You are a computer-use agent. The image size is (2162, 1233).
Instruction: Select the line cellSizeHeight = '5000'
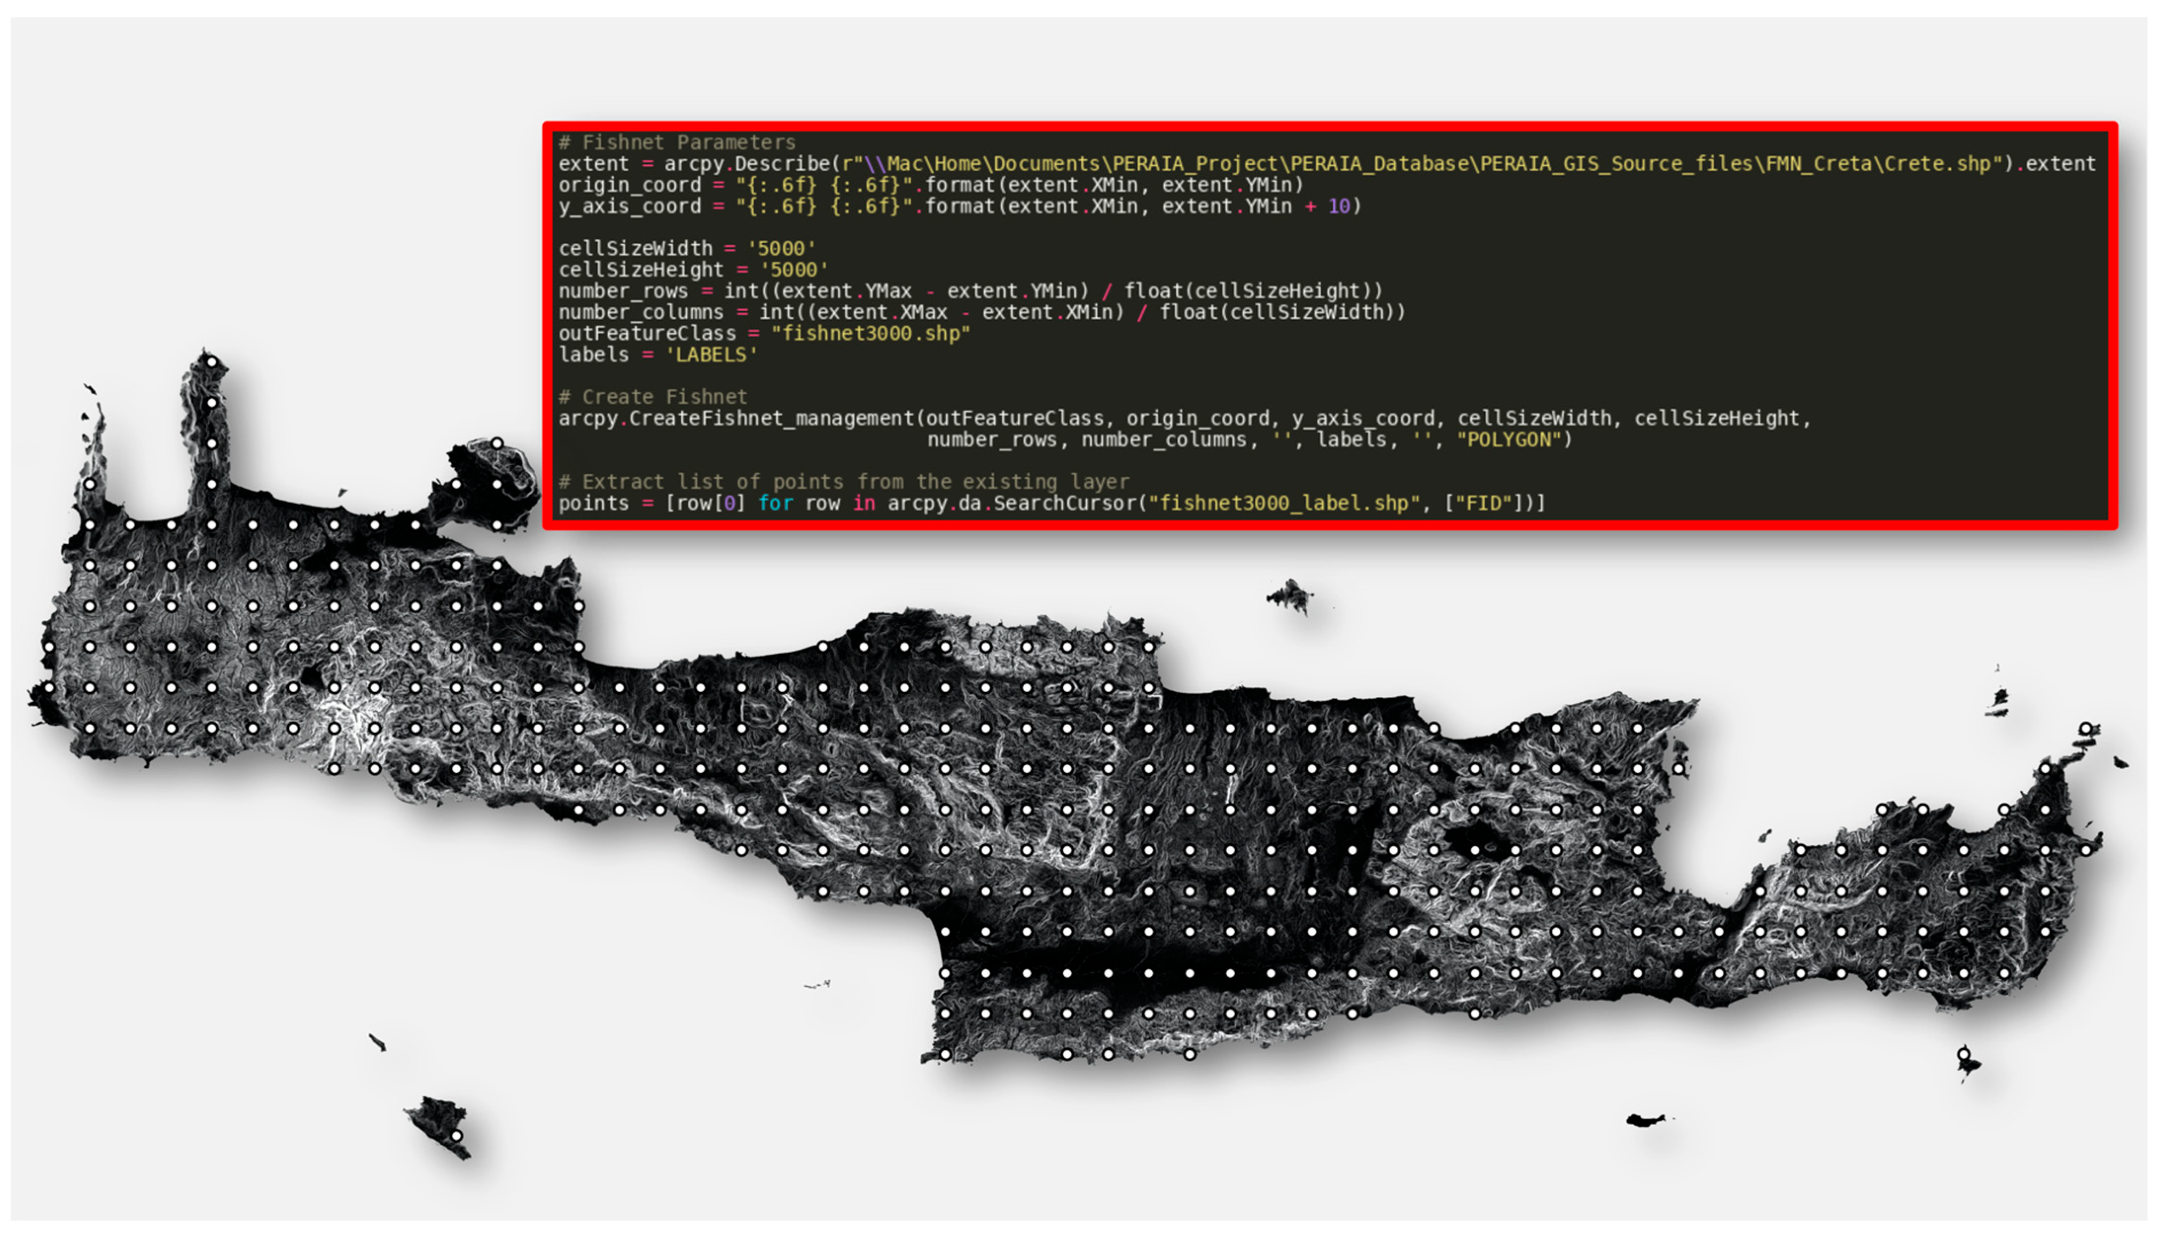pos(692,269)
